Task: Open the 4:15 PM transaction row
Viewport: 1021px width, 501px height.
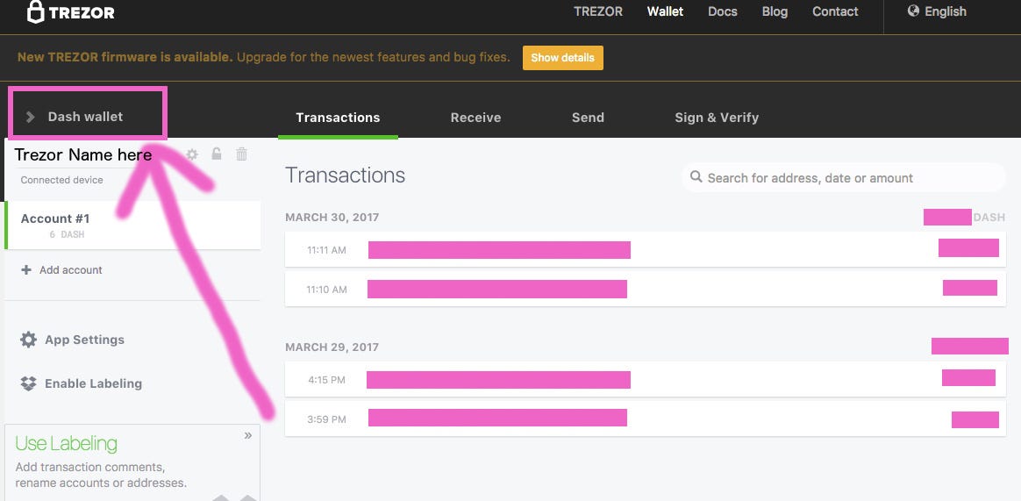Action: 644,379
